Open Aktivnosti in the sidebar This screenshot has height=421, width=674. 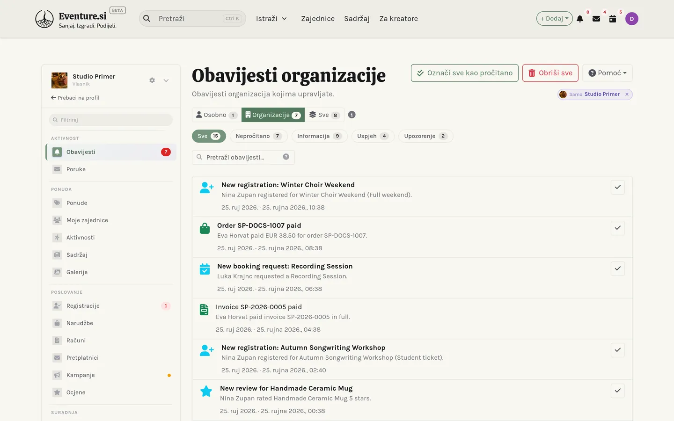111,238
